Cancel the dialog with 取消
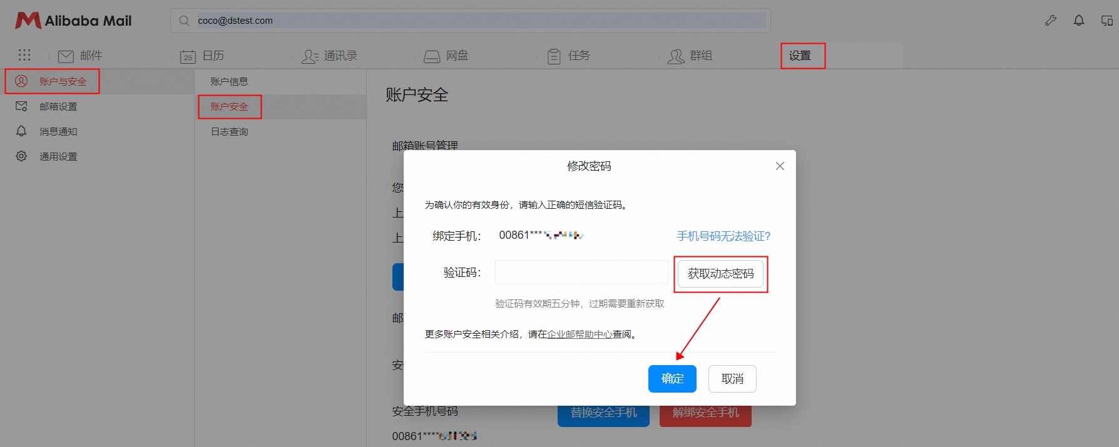This screenshot has height=447, width=1119. (x=732, y=379)
